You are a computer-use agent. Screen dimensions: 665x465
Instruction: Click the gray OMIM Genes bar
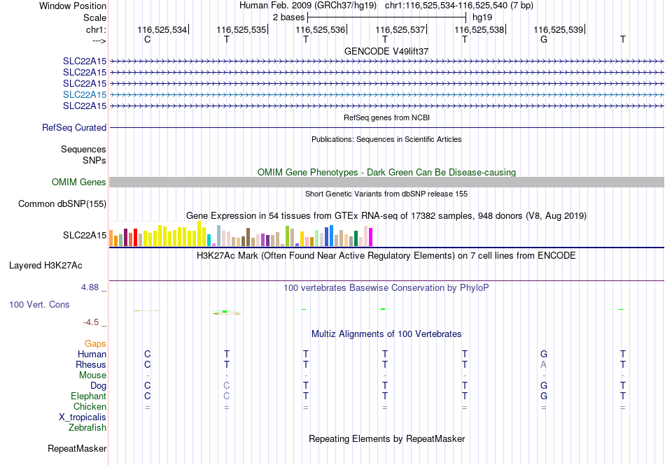386,182
